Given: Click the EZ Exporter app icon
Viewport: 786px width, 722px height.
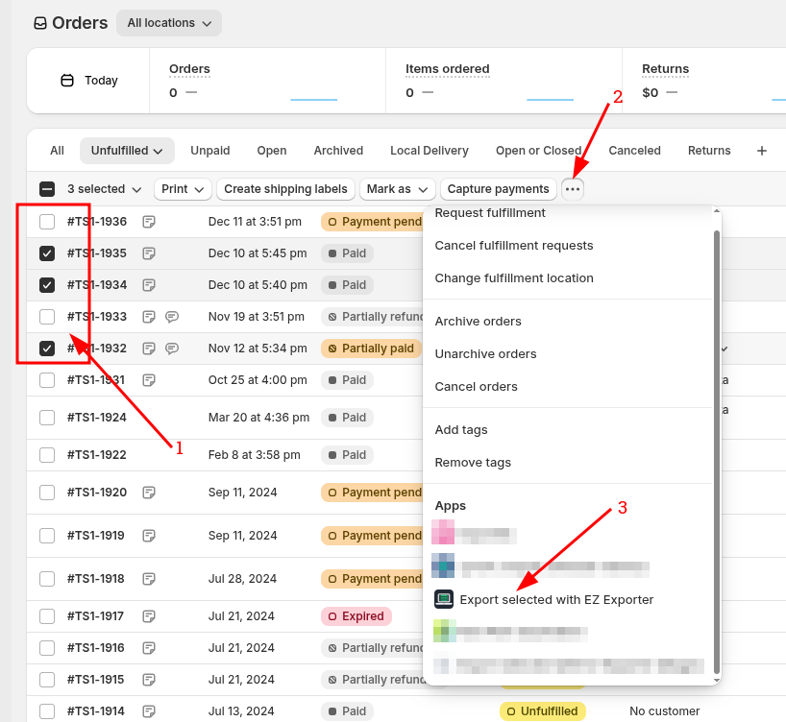Looking at the screenshot, I should 443,599.
